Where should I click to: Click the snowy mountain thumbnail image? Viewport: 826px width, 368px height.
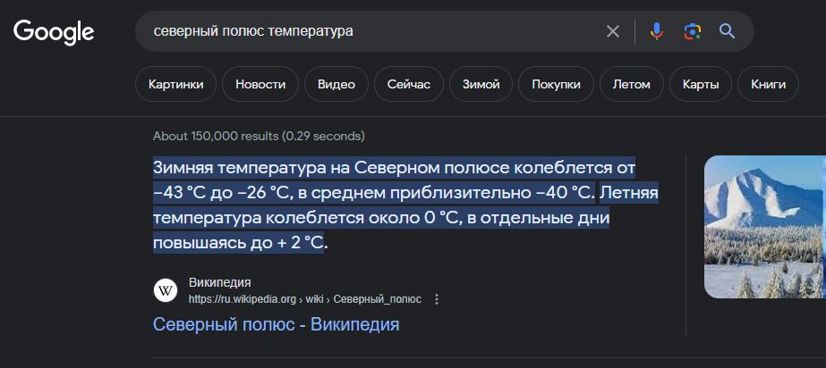point(765,228)
